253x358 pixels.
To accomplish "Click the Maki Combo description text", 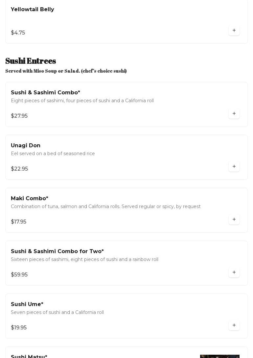I will [x=106, y=207].
